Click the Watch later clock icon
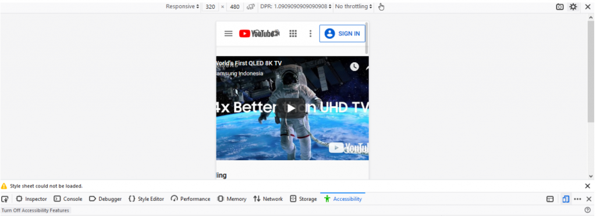The image size is (596, 216). pyautogui.click(x=354, y=67)
